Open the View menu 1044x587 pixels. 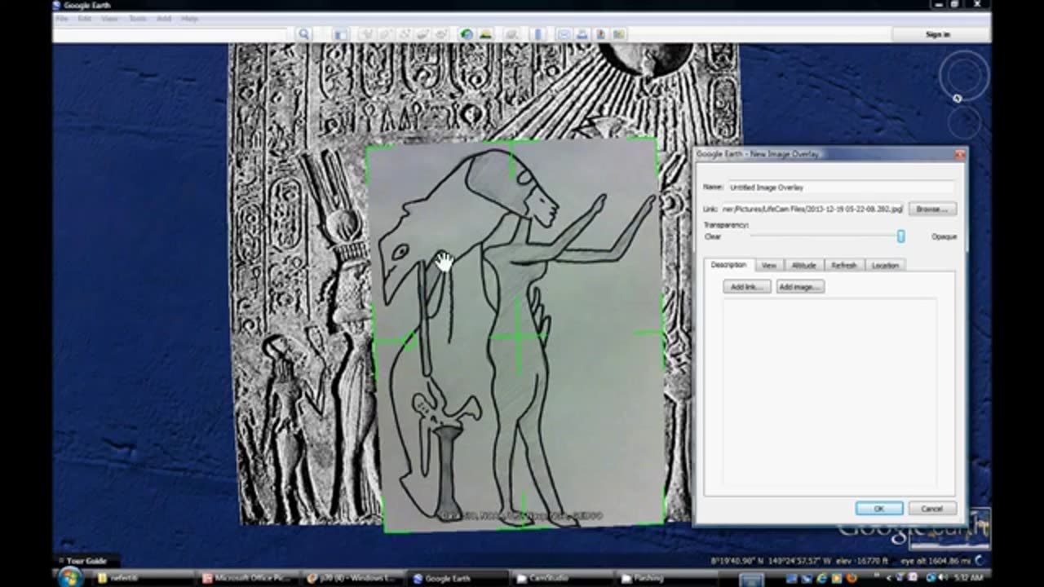pos(111,18)
